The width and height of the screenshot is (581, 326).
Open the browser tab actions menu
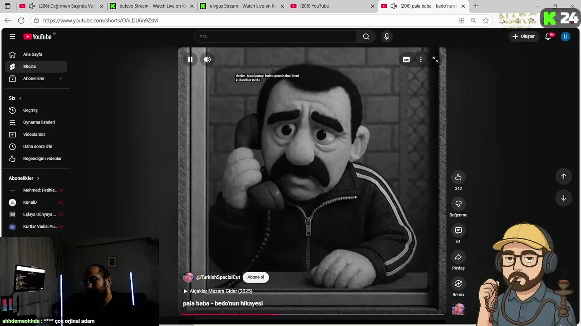[x=7, y=6]
